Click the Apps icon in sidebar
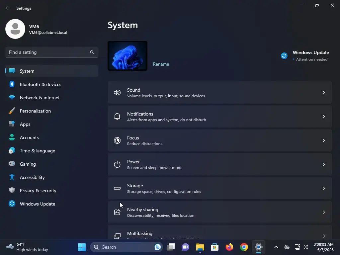 click(12, 124)
